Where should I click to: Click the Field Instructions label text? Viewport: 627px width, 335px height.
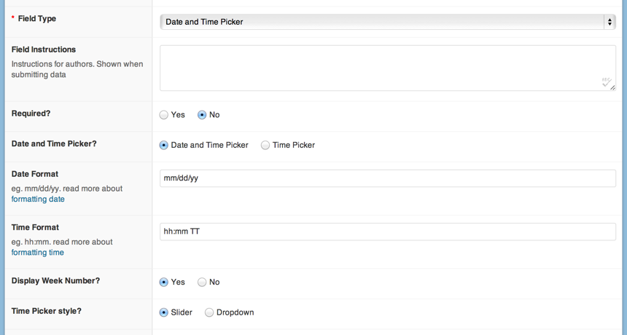44,50
